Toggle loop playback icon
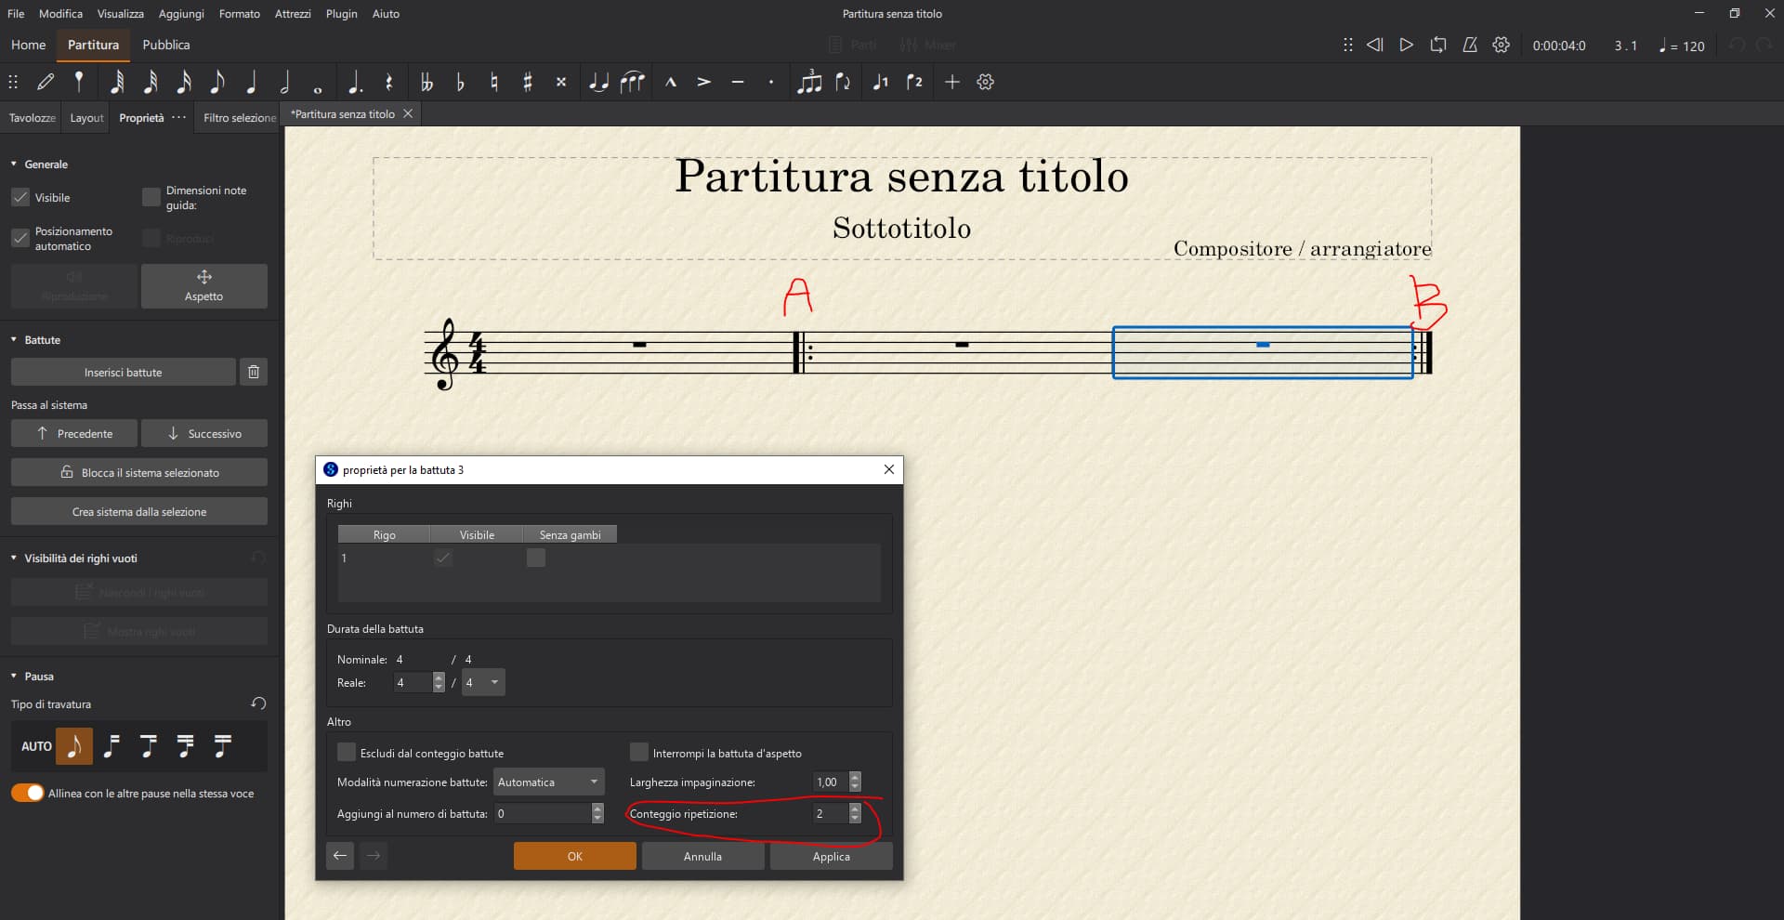 click(x=1437, y=45)
